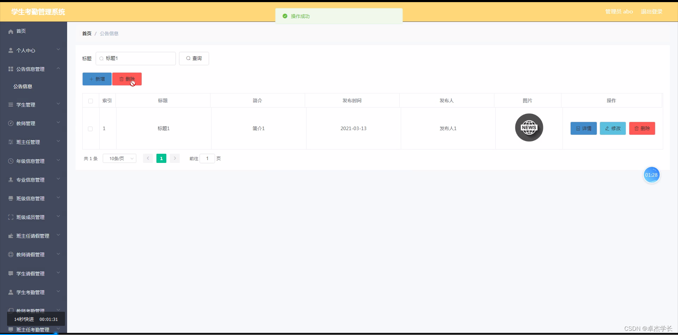Click the magnifier icon inside 标题 search box

tap(101, 59)
